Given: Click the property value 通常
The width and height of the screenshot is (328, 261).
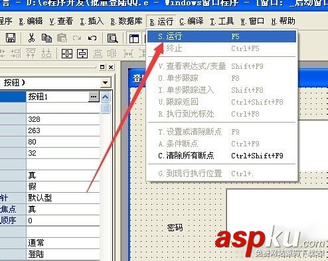Looking at the screenshot, I should pos(63,243).
